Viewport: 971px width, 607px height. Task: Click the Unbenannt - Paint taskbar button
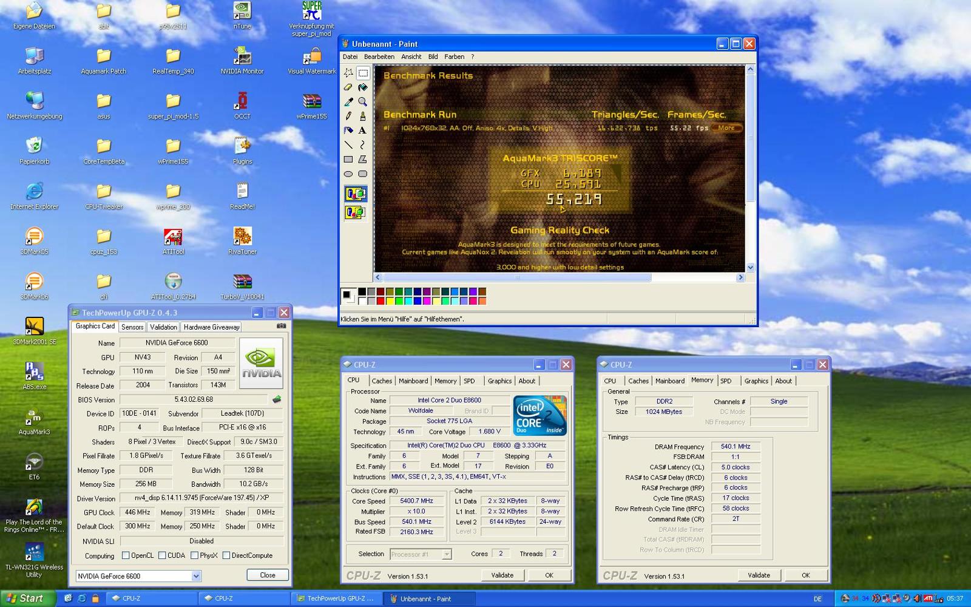[428, 599]
